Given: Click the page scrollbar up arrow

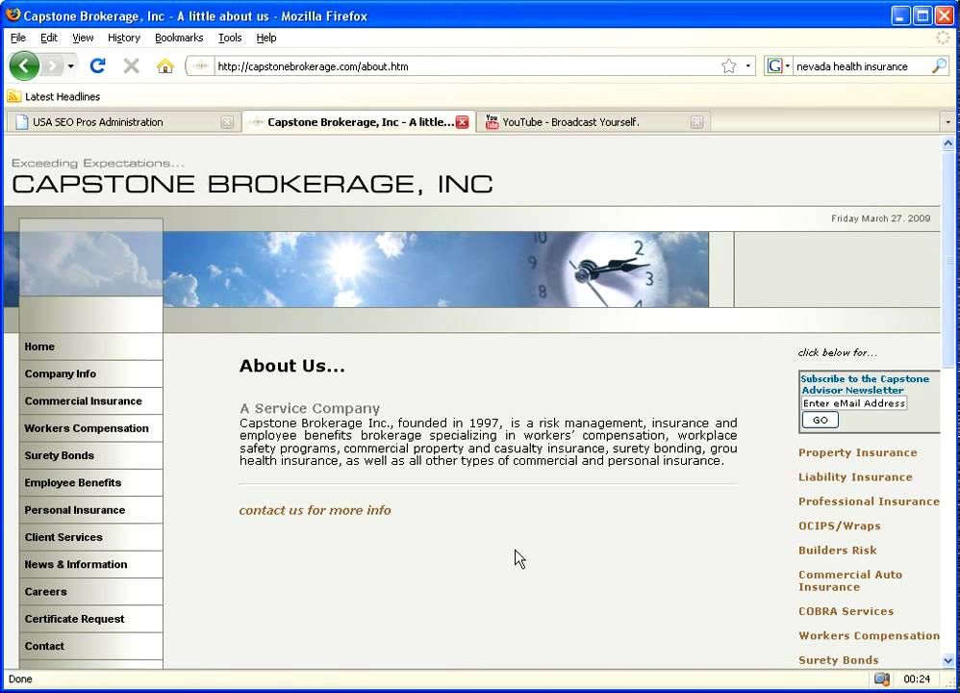Looking at the screenshot, I should click(947, 143).
